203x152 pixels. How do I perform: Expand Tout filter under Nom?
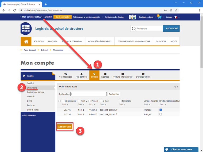(81, 105)
